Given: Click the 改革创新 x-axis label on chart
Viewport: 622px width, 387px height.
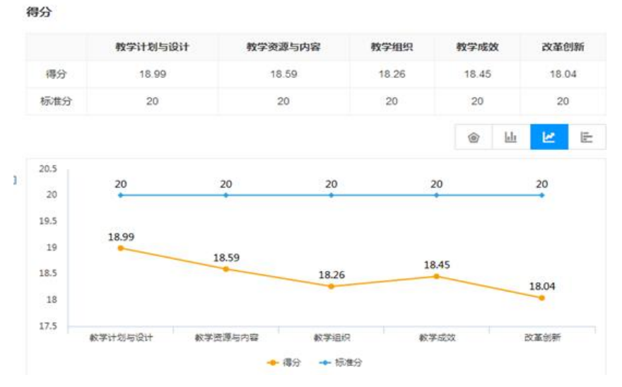Looking at the screenshot, I should point(541,337).
